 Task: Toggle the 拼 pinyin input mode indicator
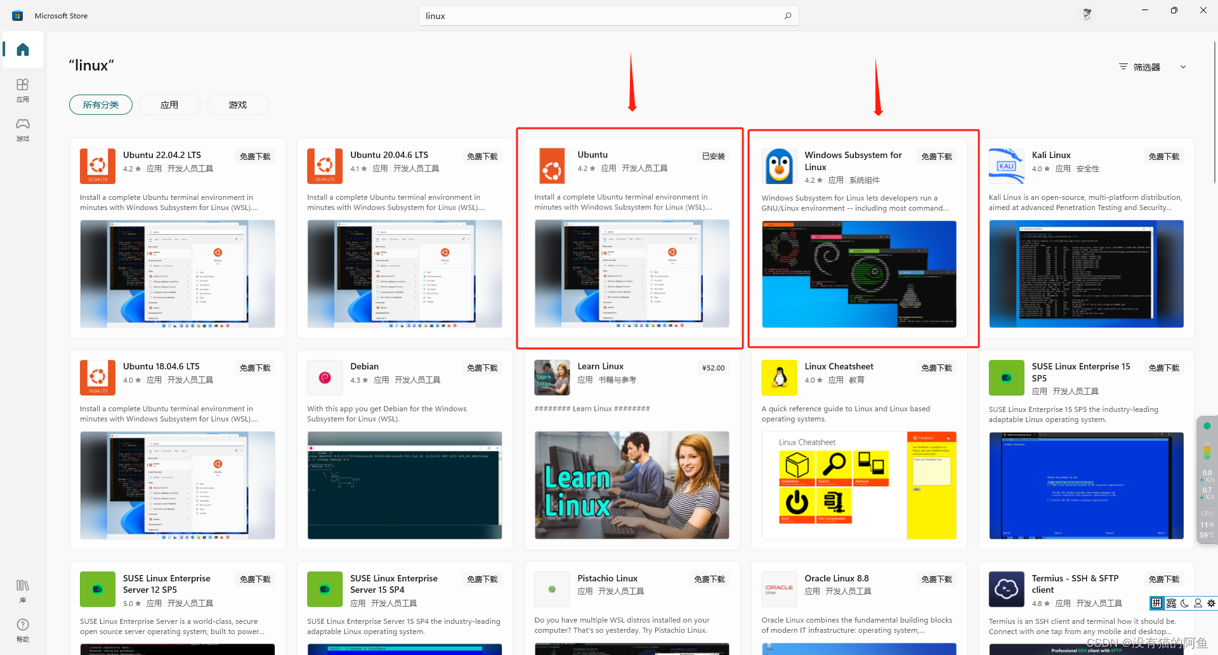point(1156,603)
